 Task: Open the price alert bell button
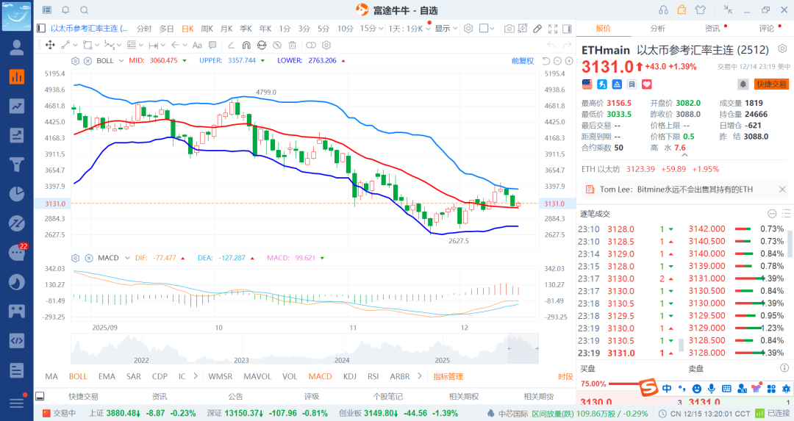tap(743, 84)
